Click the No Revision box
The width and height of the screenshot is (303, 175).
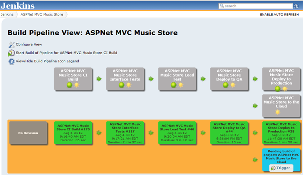[28, 133]
